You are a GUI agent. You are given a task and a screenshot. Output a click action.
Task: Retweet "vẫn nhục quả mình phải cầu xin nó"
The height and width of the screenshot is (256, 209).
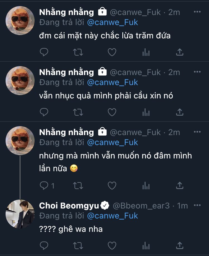click(78, 112)
